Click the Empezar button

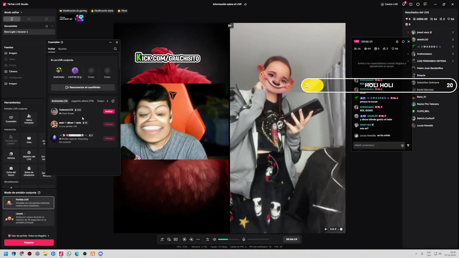coord(29,243)
